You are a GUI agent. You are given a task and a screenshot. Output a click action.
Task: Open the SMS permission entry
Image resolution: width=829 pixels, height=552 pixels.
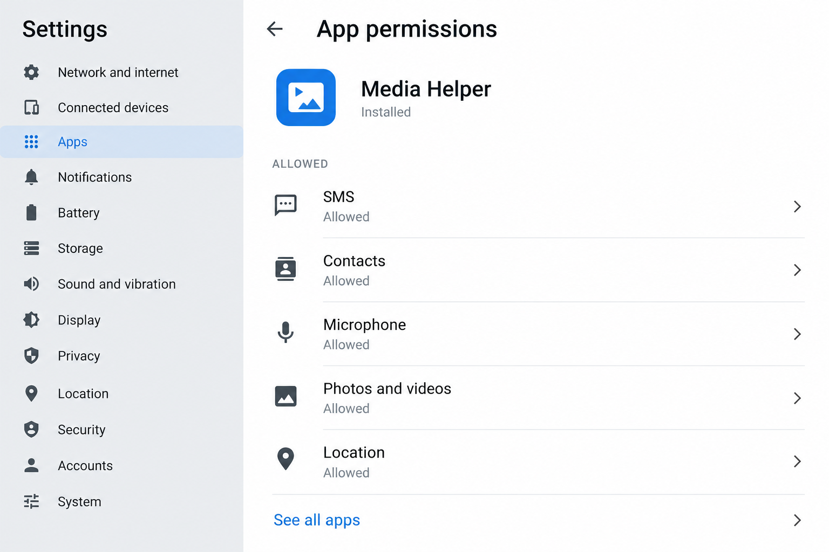pos(538,206)
